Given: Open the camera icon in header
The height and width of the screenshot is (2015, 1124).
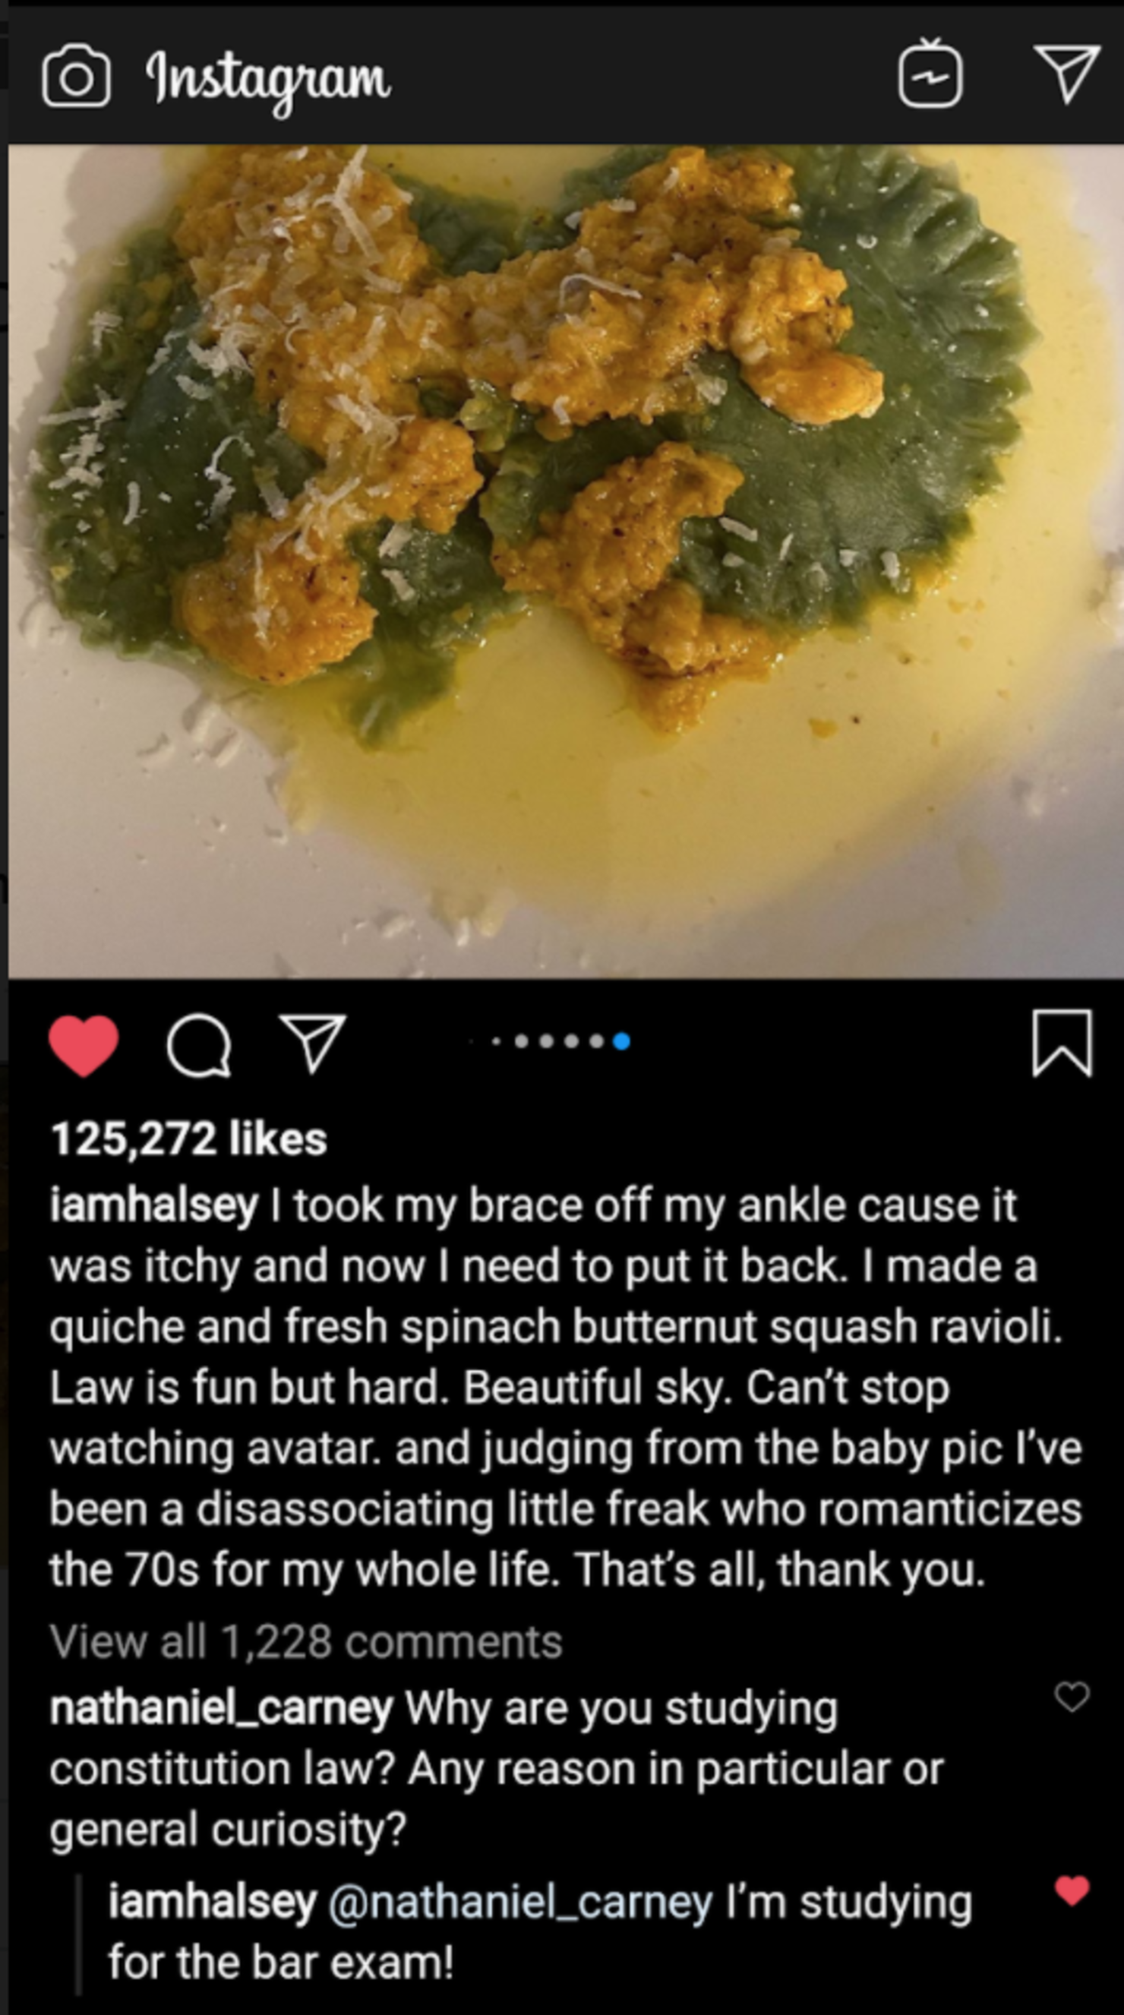Looking at the screenshot, I should click(x=76, y=77).
